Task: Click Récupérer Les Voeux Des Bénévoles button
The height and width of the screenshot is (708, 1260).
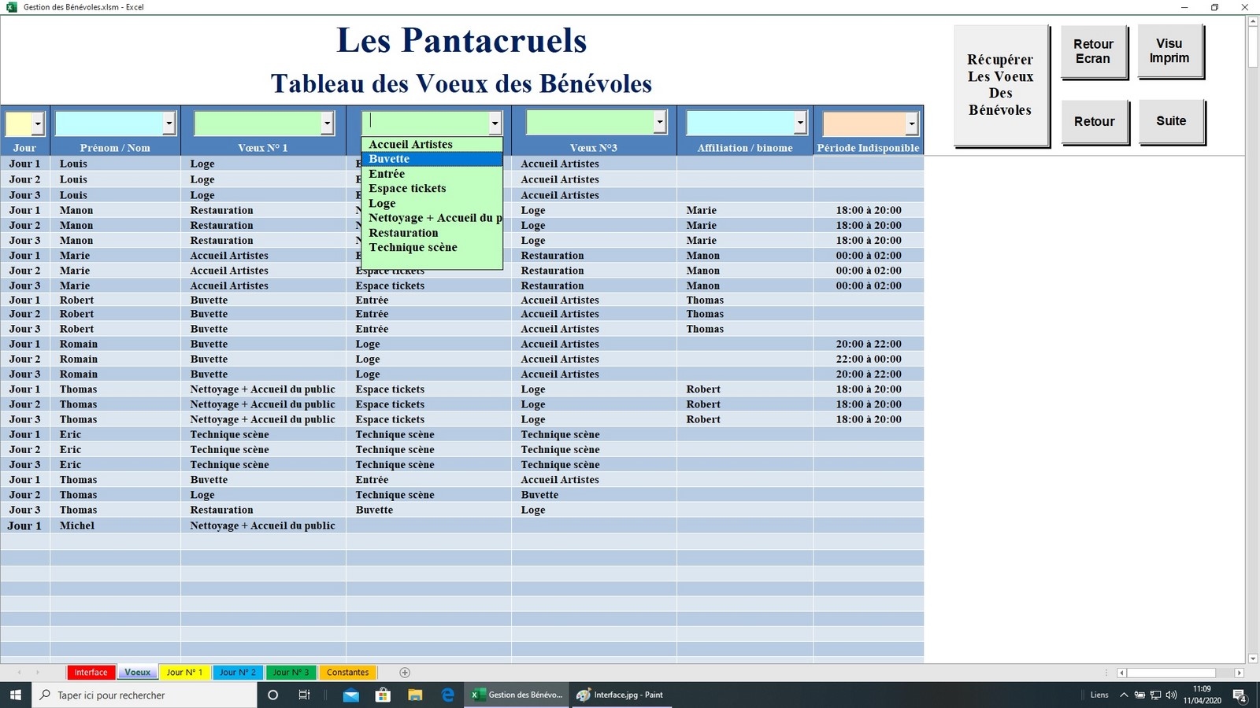Action: click(x=1001, y=85)
